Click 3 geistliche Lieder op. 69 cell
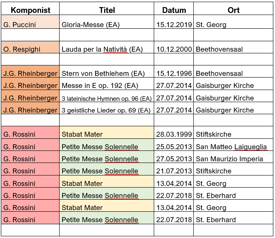 tap(107, 108)
